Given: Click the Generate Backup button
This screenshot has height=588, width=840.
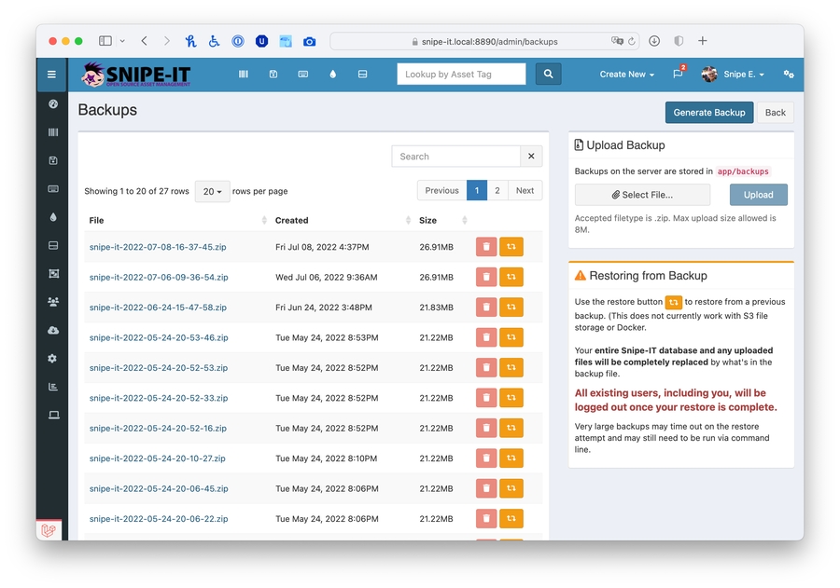Looking at the screenshot, I should point(709,113).
